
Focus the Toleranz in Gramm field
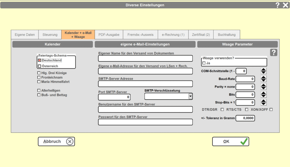click(x=245, y=118)
